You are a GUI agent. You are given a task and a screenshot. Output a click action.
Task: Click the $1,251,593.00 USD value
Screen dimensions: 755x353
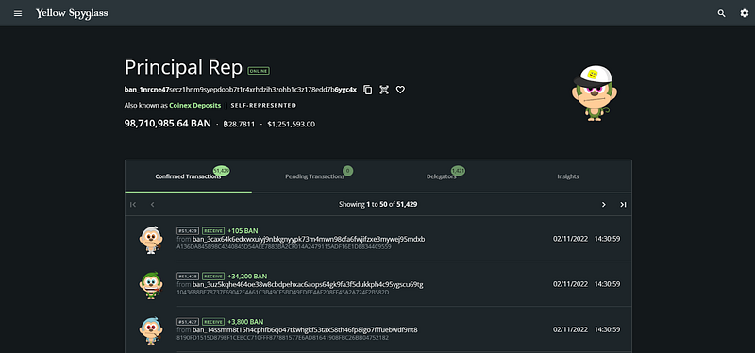tap(292, 125)
